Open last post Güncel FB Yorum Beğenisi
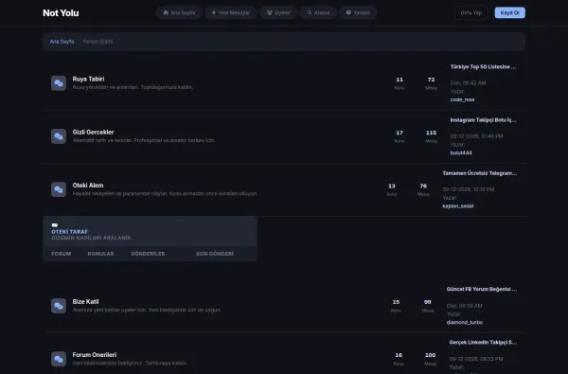The width and height of the screenshot is (568, 374). [482, 289]
